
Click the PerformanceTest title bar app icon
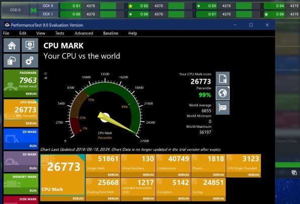point(7,25)
